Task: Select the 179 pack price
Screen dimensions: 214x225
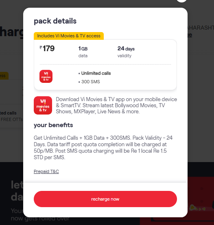Action: [x=47, y=48]
